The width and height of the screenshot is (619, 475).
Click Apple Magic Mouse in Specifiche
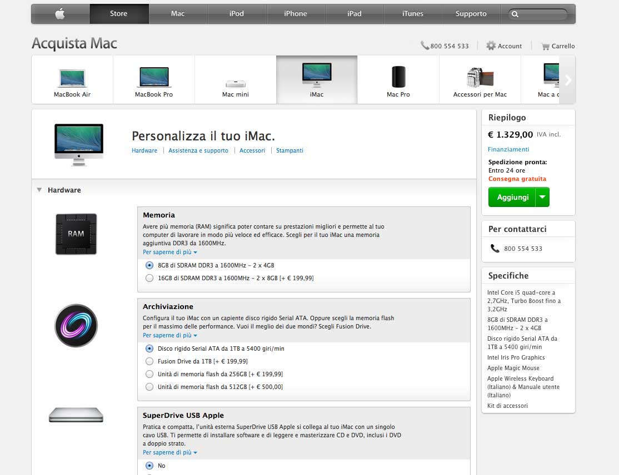click(513, 368)
